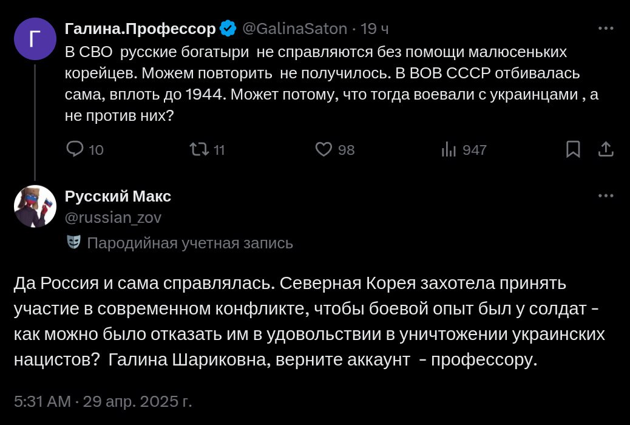Click the Русский Макс display name
Image resolution: width=630 pixels, height=425 pixels.
(x=118, y=196)
